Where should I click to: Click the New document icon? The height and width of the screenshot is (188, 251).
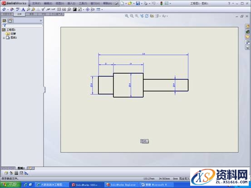pyautogui.click(x=122, y=3)
